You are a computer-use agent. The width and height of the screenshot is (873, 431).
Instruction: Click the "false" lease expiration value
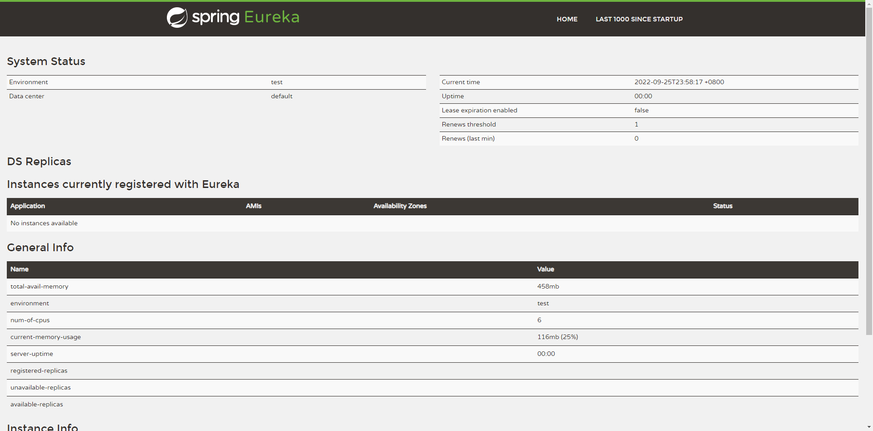(641, 110)
